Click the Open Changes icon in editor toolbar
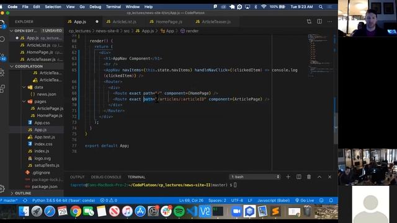Viewport: 397px width, 223px height. coord(309,22)
